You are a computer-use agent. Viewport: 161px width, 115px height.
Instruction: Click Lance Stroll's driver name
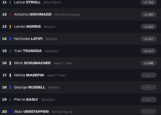click(x=27, y=2)
